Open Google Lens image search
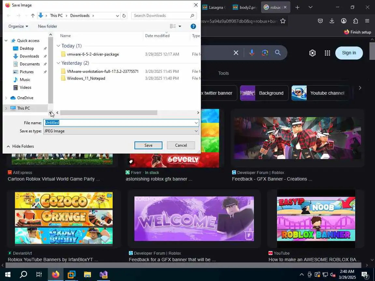The width and height of the screenshot is (375, 281). (x=265, y=53)
